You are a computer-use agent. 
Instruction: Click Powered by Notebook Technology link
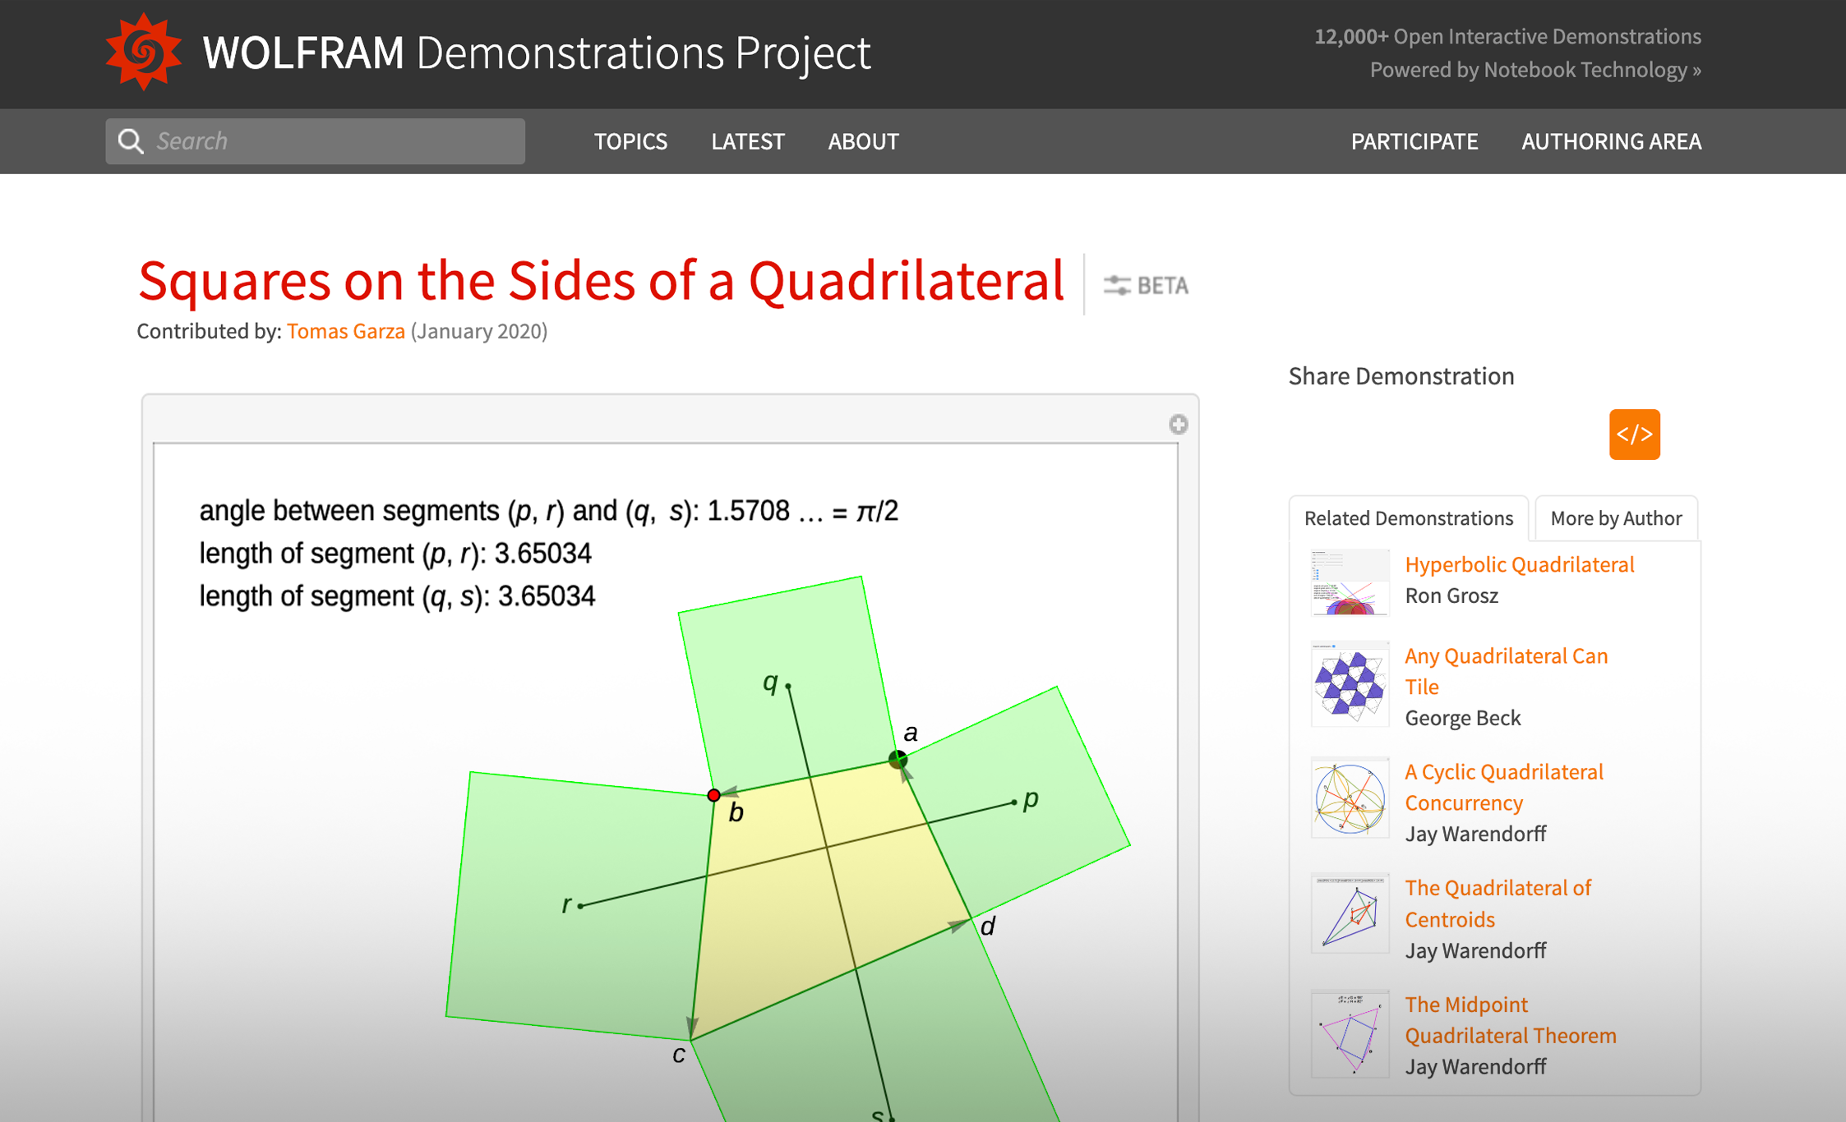[1534, 70]
